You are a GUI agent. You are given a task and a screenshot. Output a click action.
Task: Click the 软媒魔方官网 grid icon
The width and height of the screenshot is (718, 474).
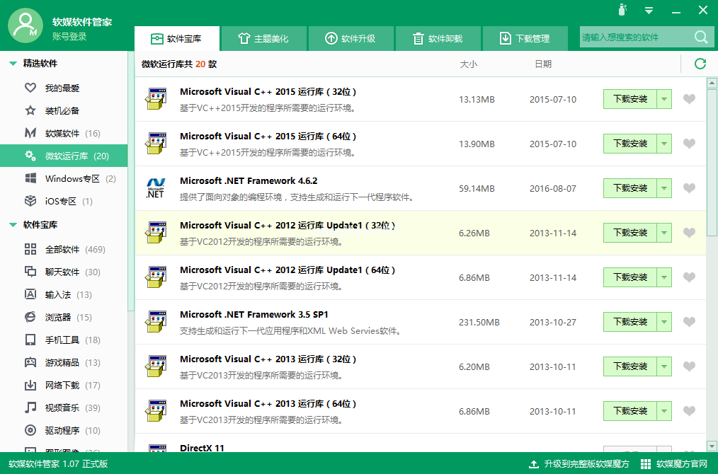(645, 464)
